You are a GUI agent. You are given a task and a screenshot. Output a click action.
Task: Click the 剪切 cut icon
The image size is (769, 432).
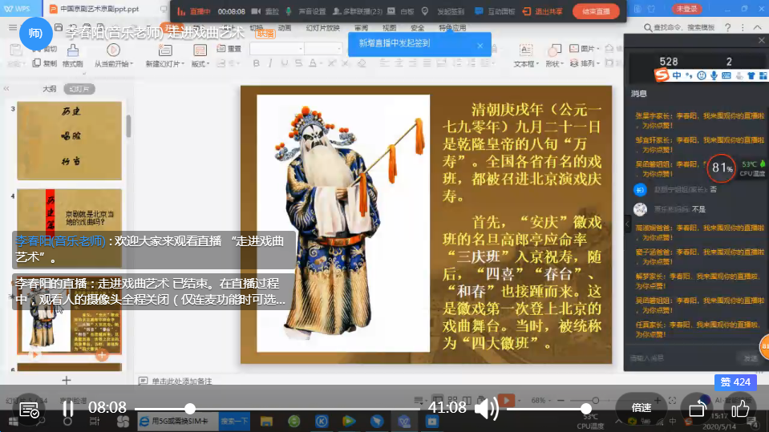(x=45, y=49)
